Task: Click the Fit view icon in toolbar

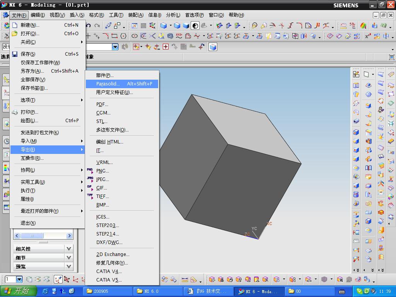Action: pyautogui.click(x=134, y=26)
